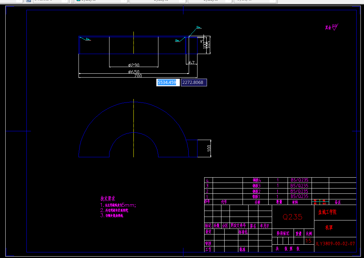Click the 重量 label in title block
Image resolution: width=364 pixels, height=258 pixels.
(x=299, y=234)
